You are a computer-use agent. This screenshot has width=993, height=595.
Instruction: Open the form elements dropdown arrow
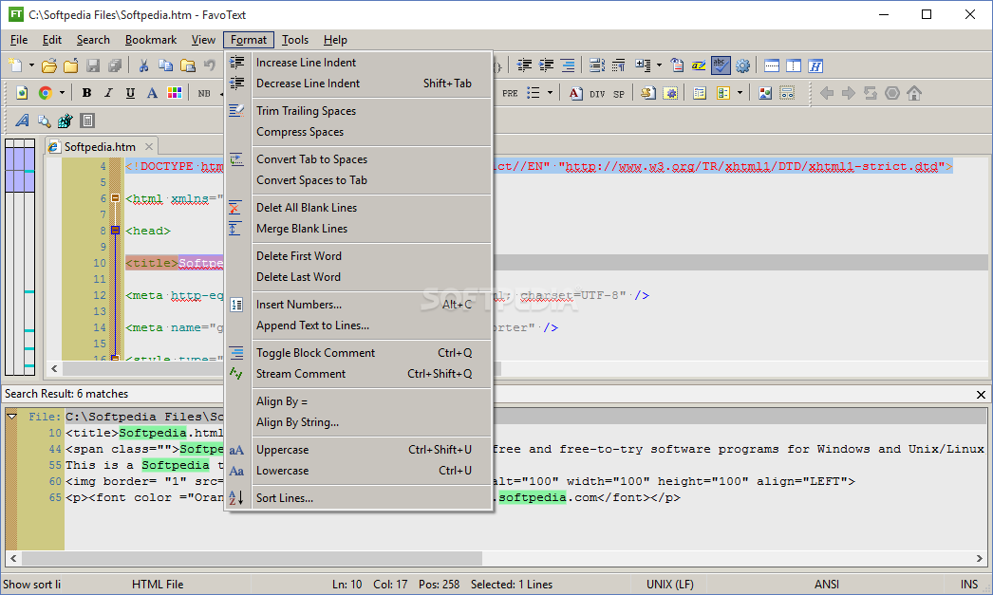(x=740, y=93)
